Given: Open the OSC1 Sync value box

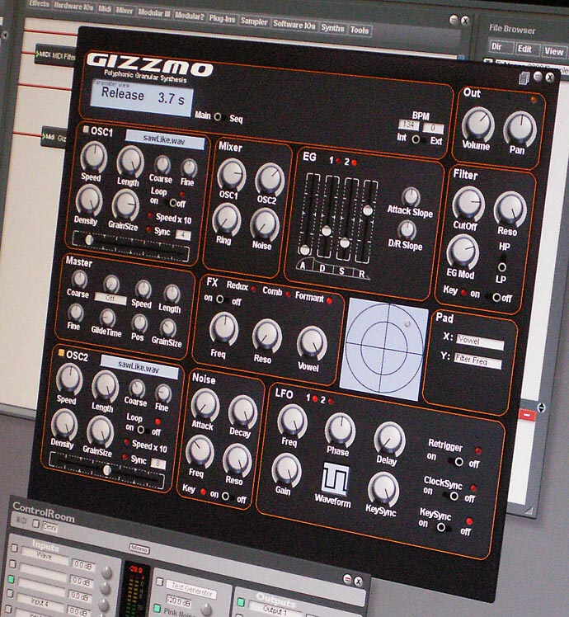Looking at the screenshot, I should tap(183, 235).
